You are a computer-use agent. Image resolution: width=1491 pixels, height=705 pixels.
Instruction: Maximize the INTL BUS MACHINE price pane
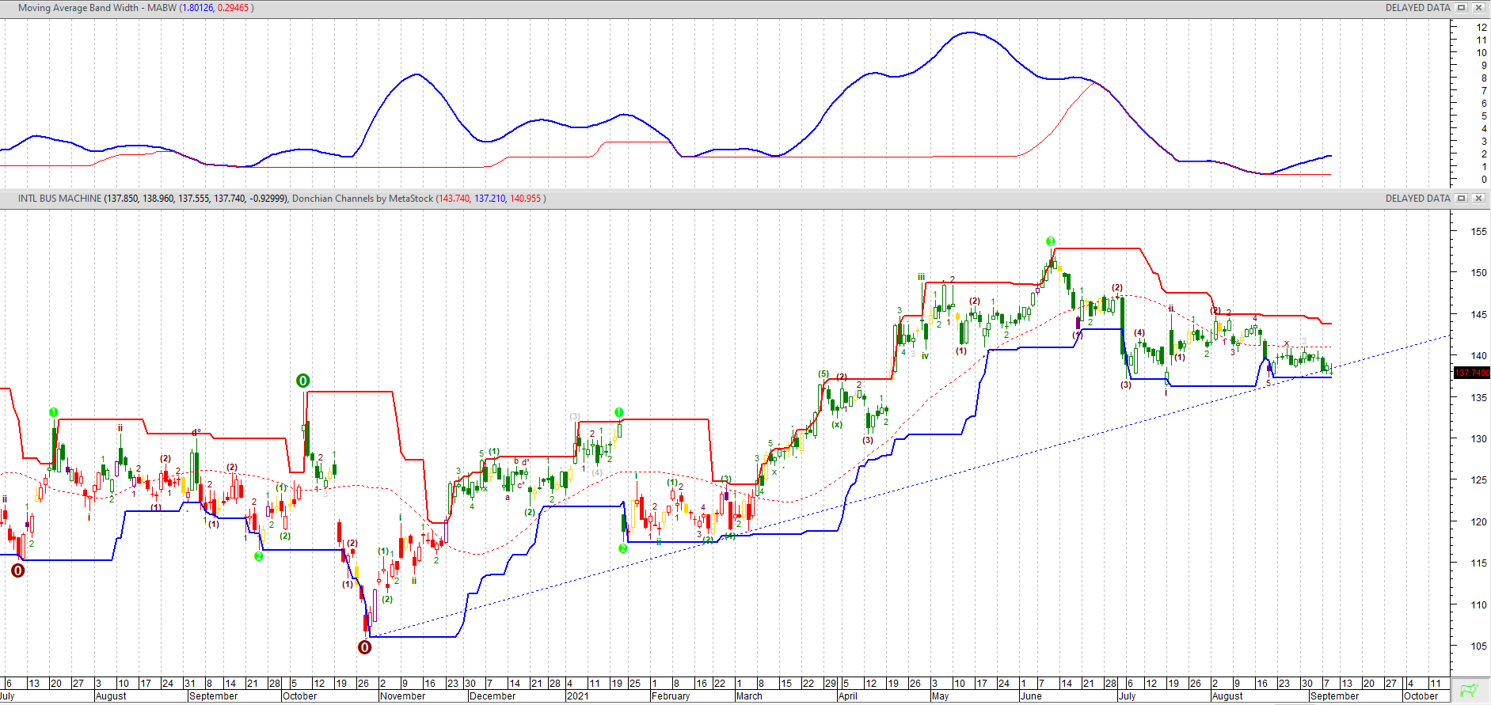pos(1462,199)
